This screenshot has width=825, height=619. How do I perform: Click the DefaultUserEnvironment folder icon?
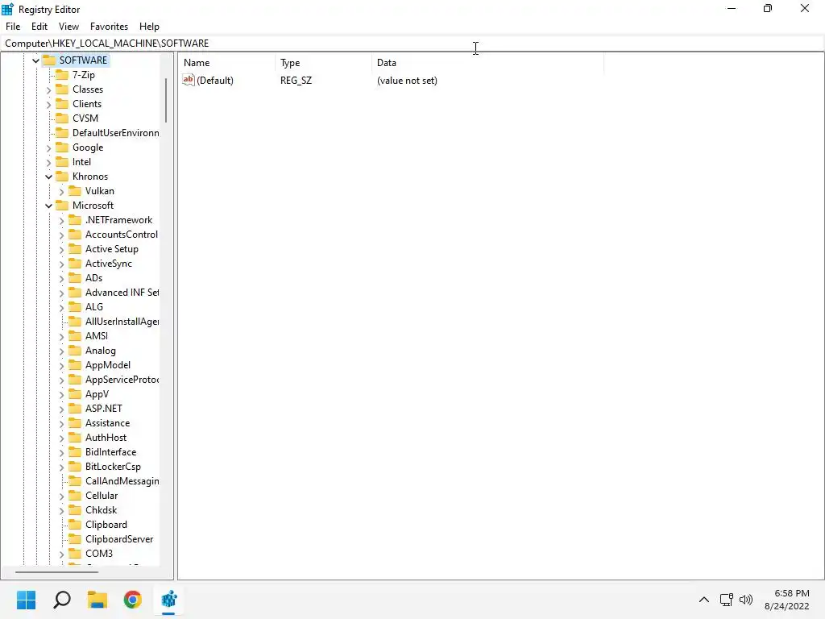pyautogui.click(x=62, y=133)
